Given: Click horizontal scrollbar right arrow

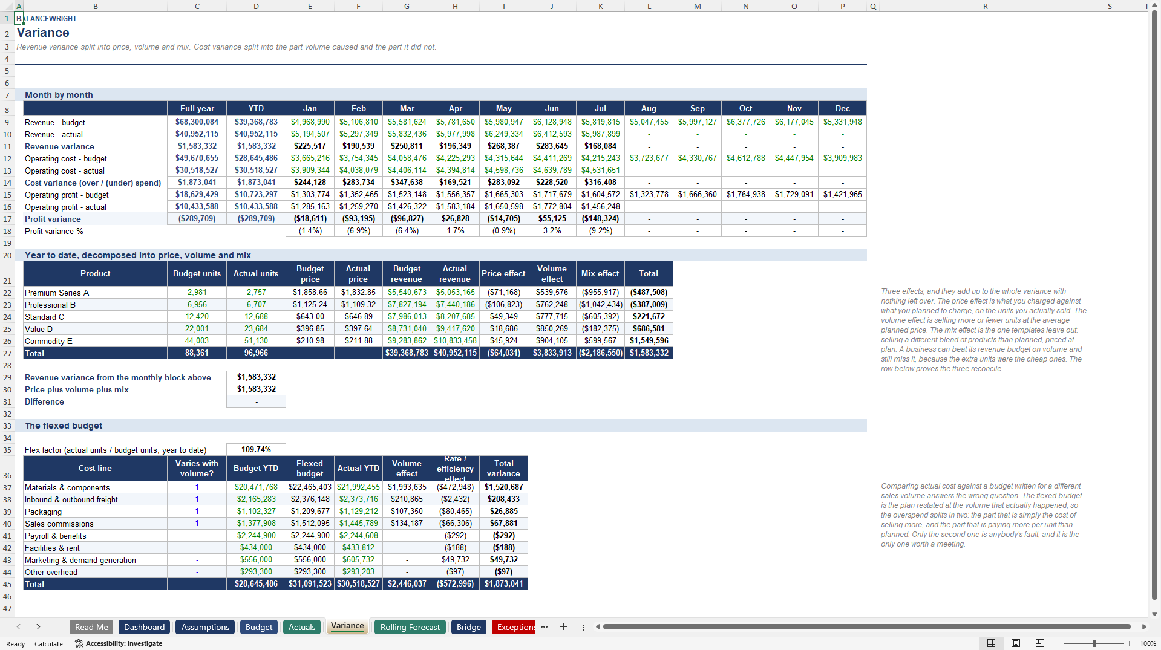Looking at the screenshot, I should 1143,627.
